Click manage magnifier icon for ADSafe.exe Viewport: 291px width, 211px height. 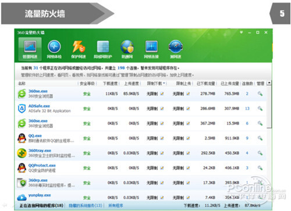click(260, 108)
